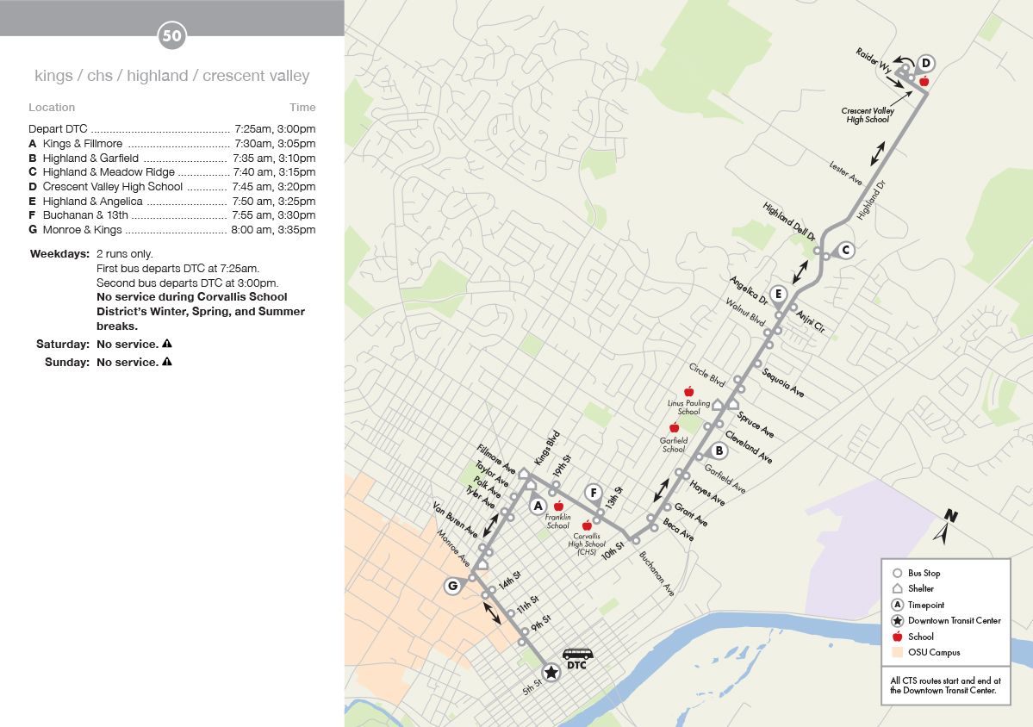Click timepoint F marker near 13th St

tap(593, 493)
